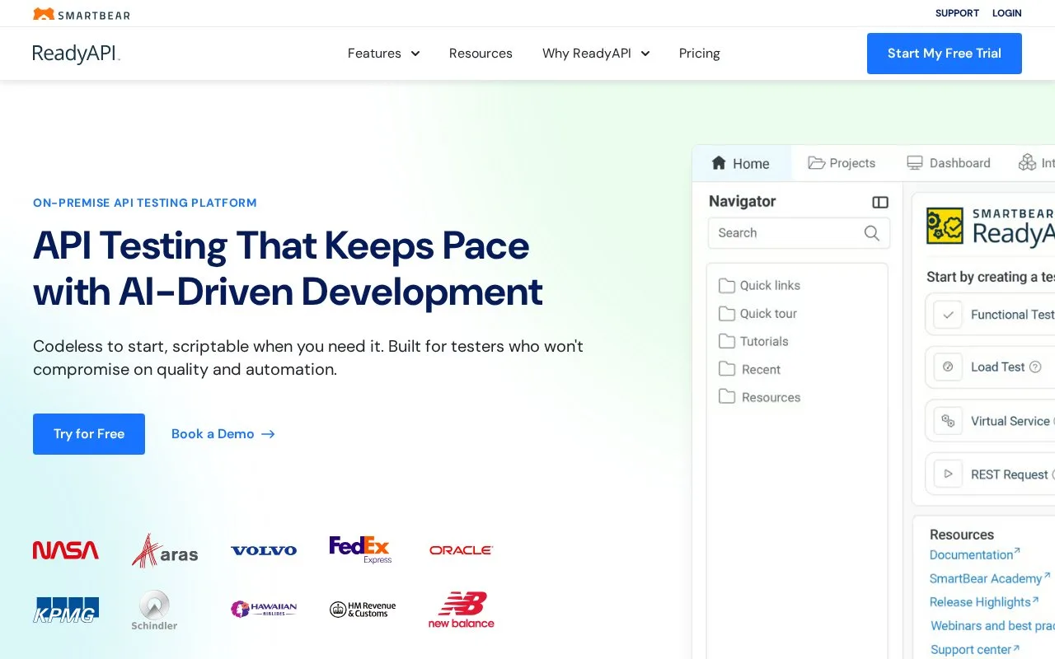The image size is (1055, 659).
Task: Click the Load Test help question icon
Action: point(1035,367)
